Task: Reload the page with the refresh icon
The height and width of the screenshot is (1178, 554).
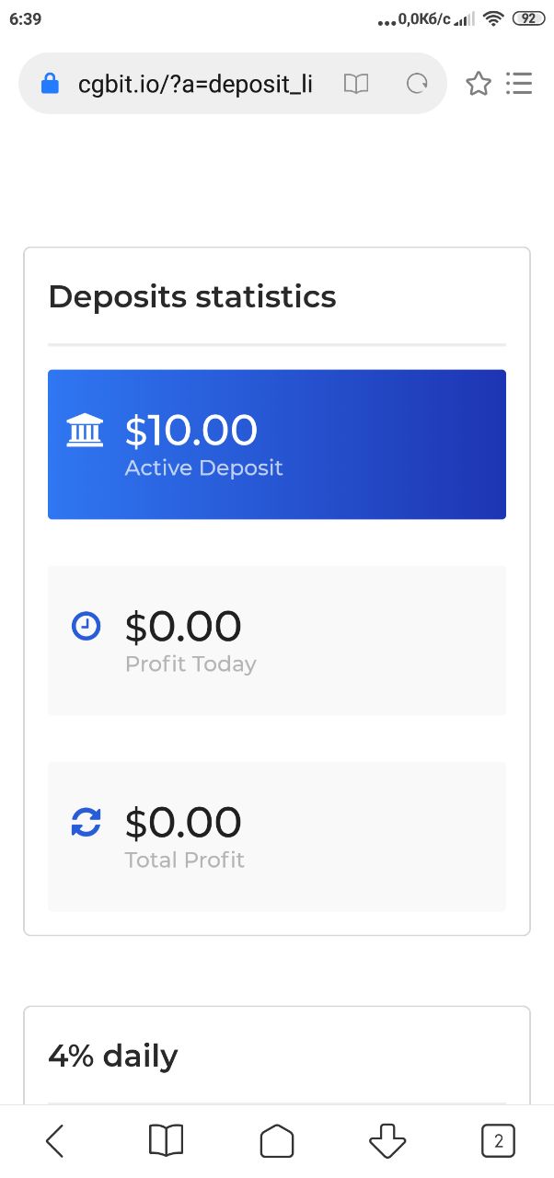Action: (x=418, y=84)
